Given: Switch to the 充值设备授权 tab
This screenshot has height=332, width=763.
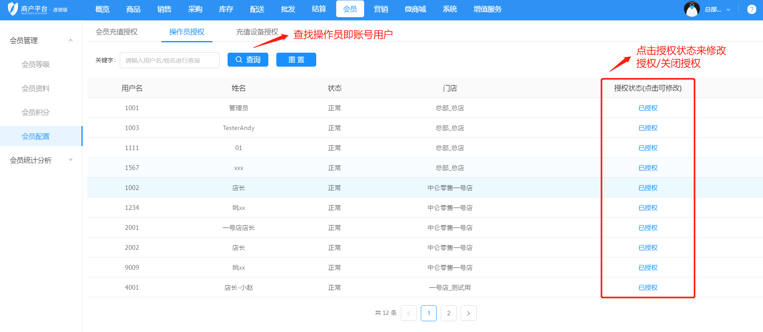Looking at the screenshot, I should pyautogui.click(x=257, y=32).
